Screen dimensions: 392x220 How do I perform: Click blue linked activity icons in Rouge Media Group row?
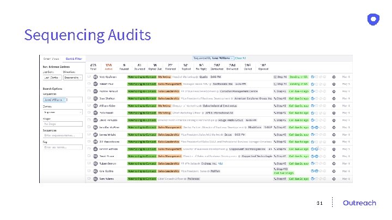[313, 120]
